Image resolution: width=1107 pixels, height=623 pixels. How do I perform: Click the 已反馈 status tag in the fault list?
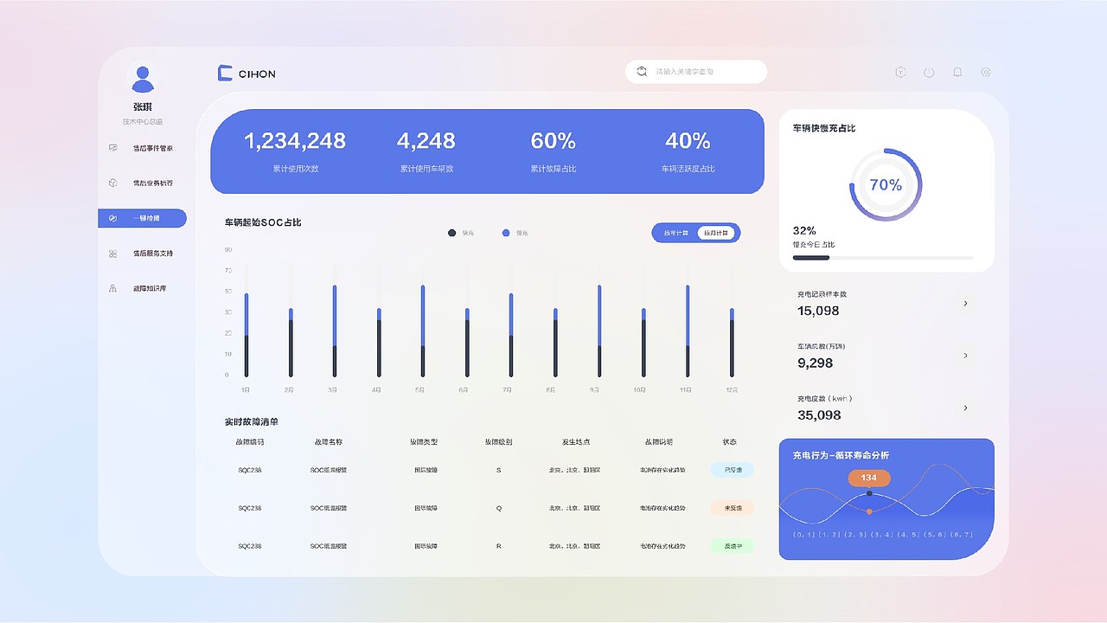(x=732, y=469)
